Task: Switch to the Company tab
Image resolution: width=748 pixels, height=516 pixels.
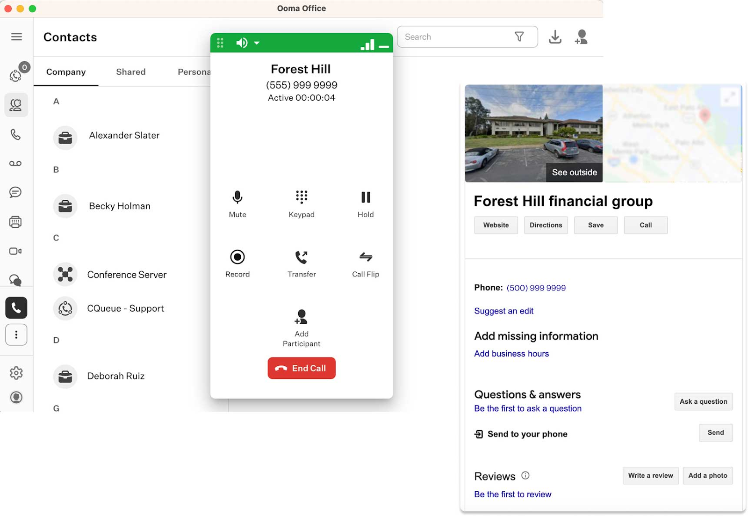Action: coord(66,72)
